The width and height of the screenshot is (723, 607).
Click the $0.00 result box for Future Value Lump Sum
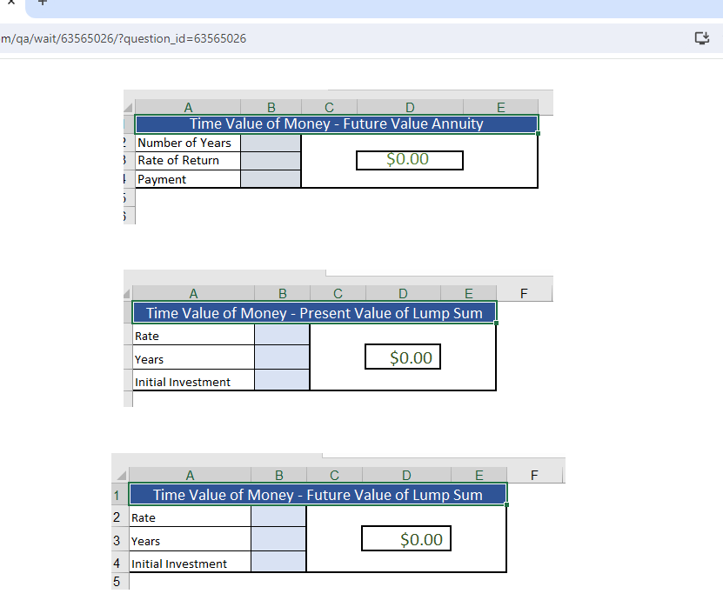tap(405, 538)
